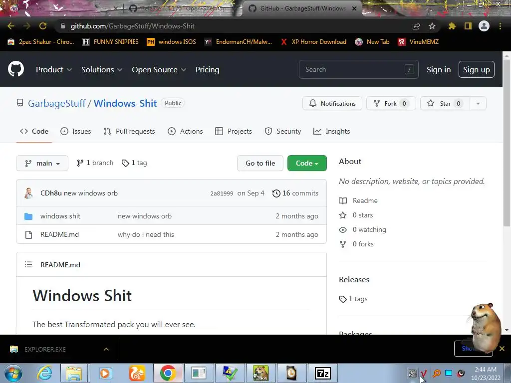Open 7-Zip from the taskbar
Screen dimensions: 511x383
click(323, 373)
